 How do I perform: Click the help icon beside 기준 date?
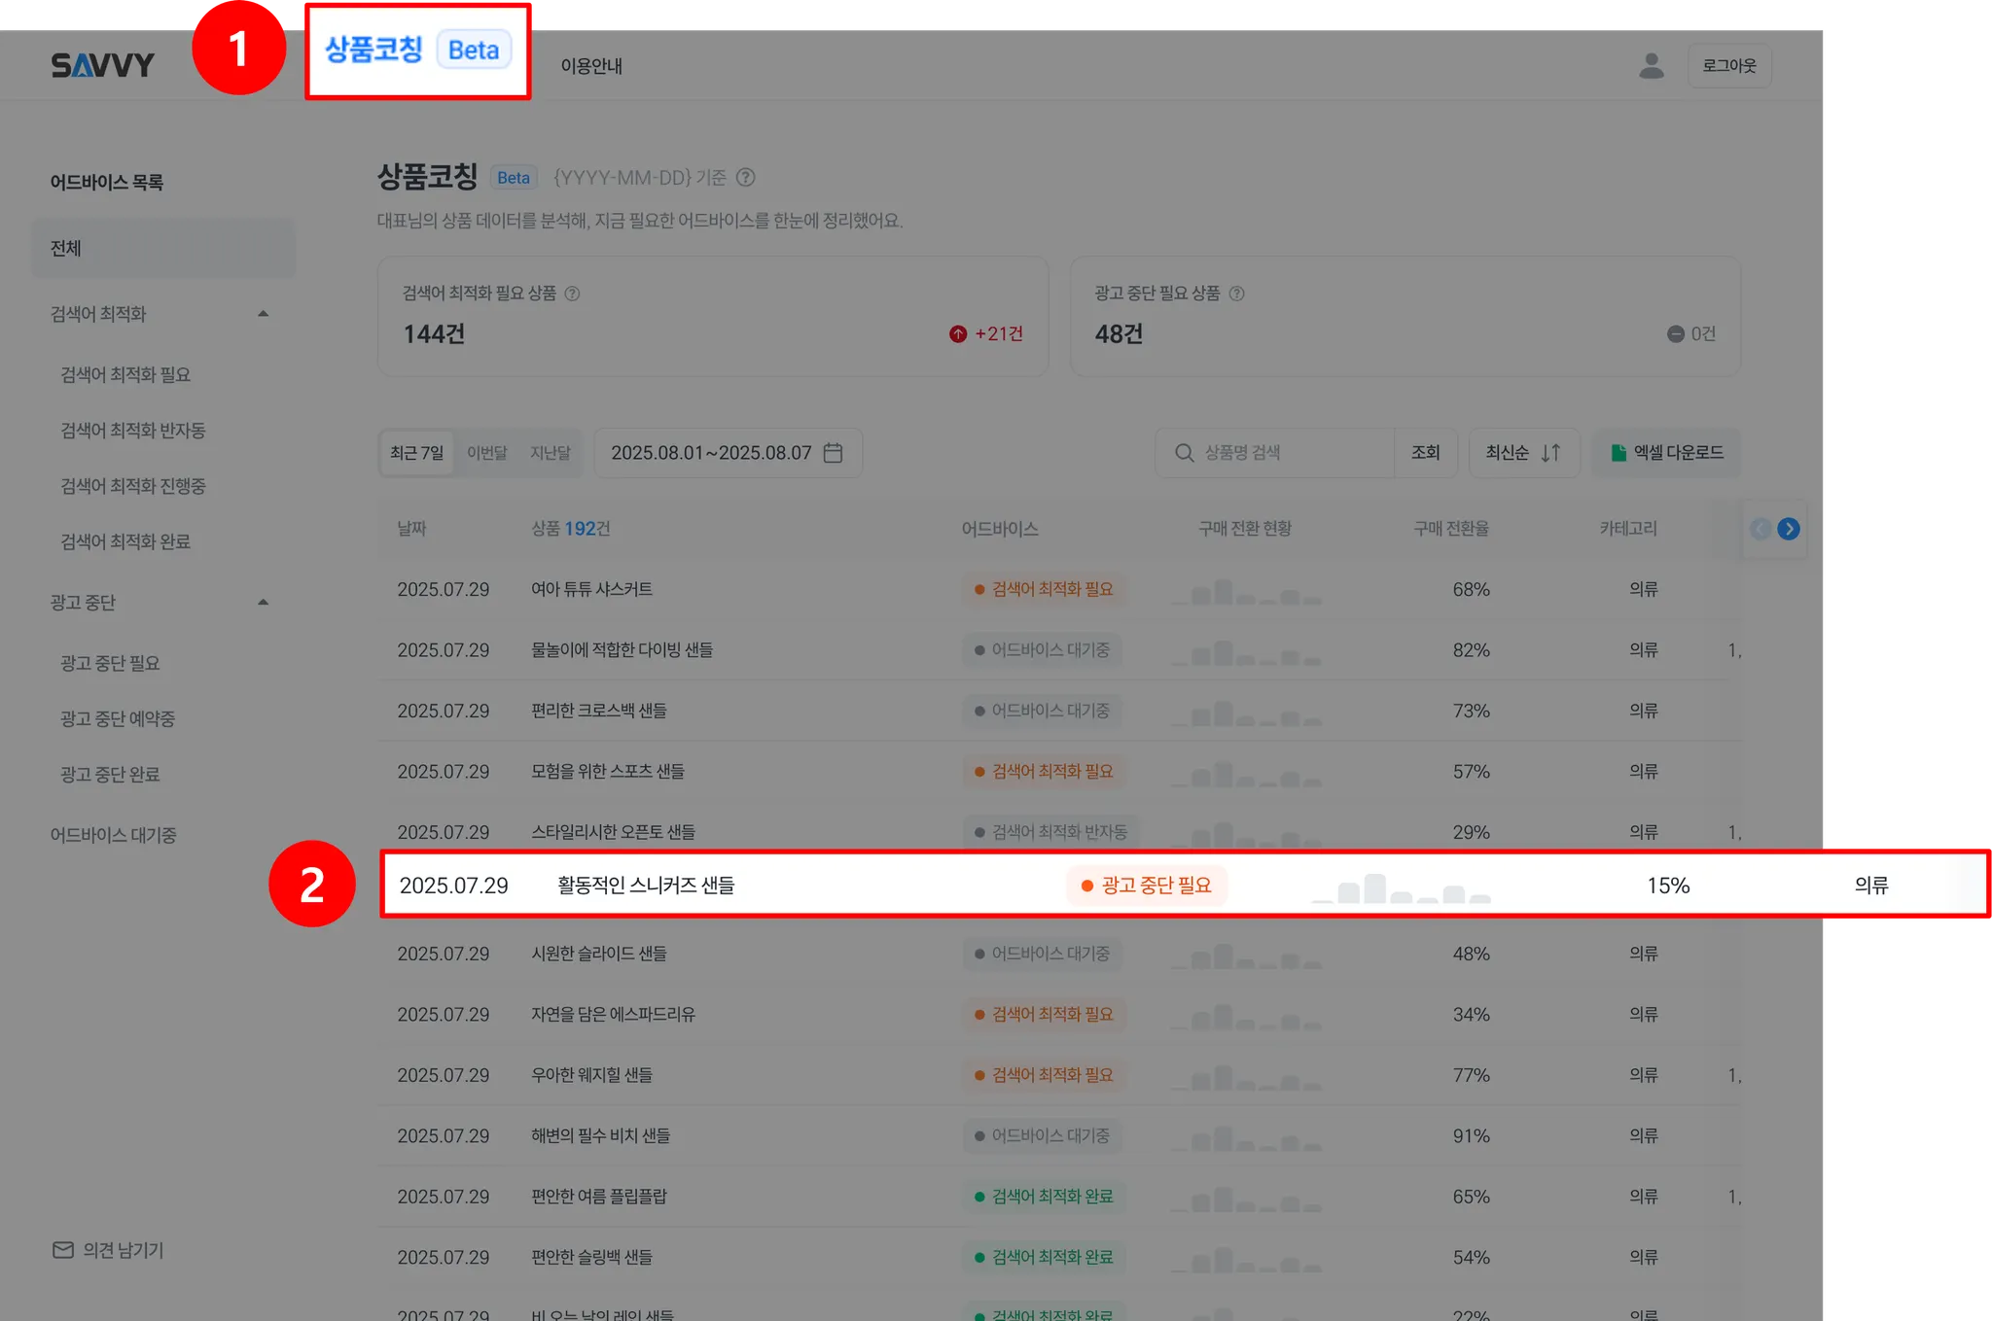click(x=745, y=177)
